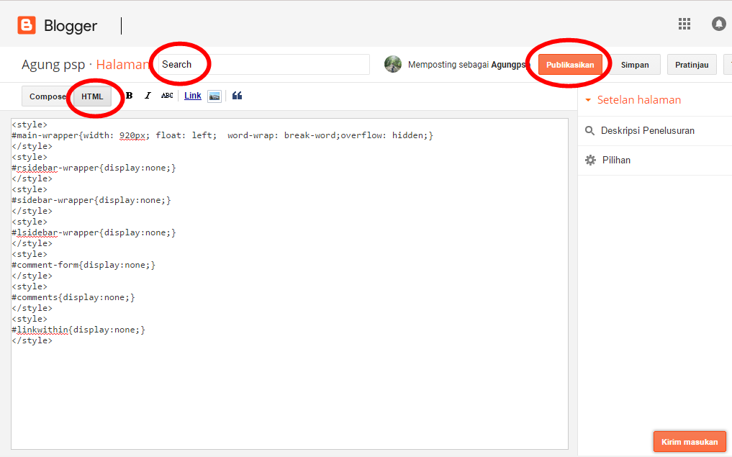Preview the page with Pratinjau
The height and width of the screenshot is (457, 732).
692,65
